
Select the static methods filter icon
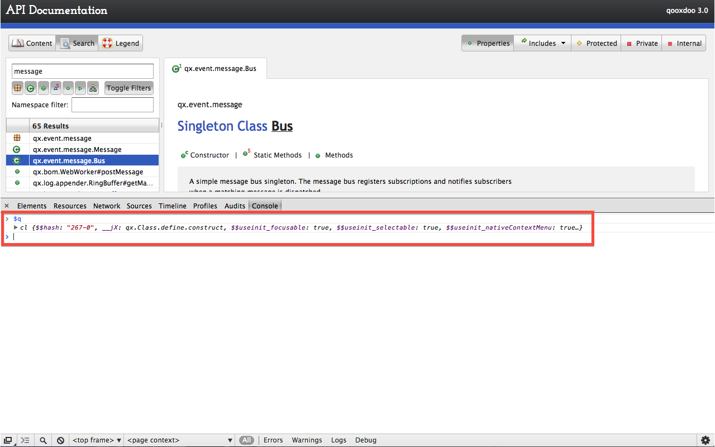pyautogui.click(x=56, y=88)
